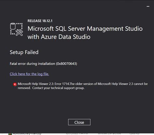The image size is (154, 135).
Task: Open the log file link
Action: (29, 74)
